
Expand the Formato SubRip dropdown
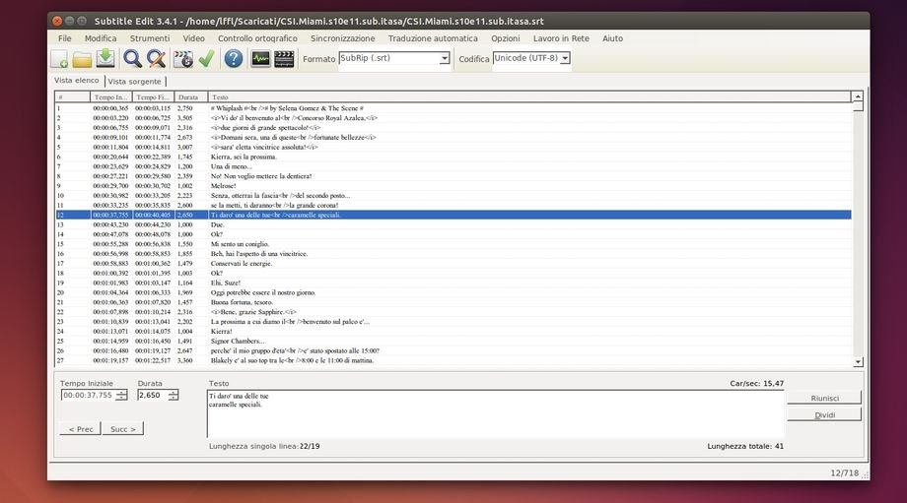pos(445,59)
